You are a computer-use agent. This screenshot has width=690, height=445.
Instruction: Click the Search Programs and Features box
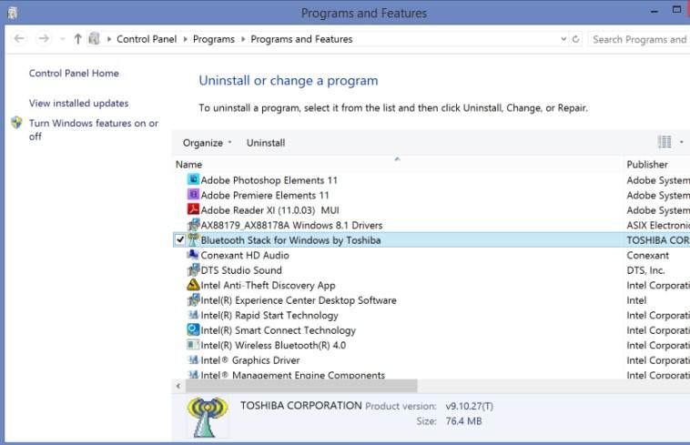[x=638, y=39]
